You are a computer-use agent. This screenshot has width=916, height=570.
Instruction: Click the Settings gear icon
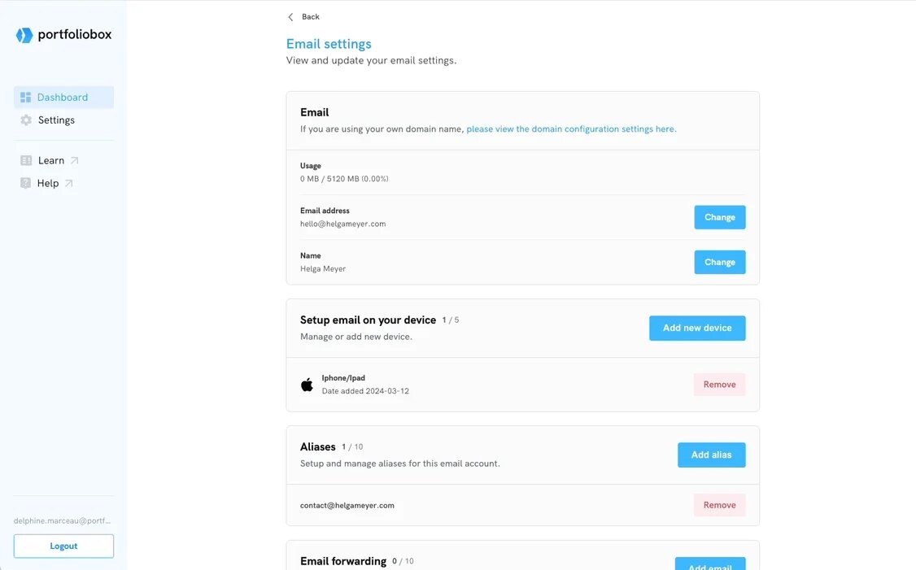pyautogui.click(x=26, y=120)
